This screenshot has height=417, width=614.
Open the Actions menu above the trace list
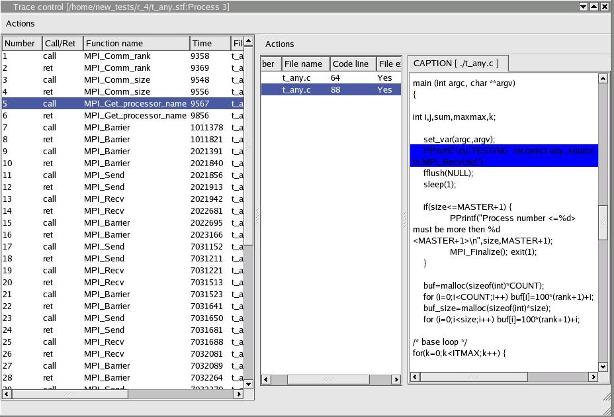click(x=21, y=24)
